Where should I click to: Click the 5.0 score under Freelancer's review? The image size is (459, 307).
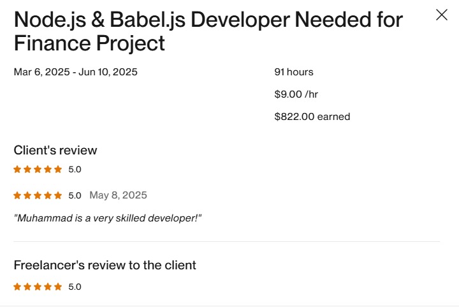(x=75, y=287)
